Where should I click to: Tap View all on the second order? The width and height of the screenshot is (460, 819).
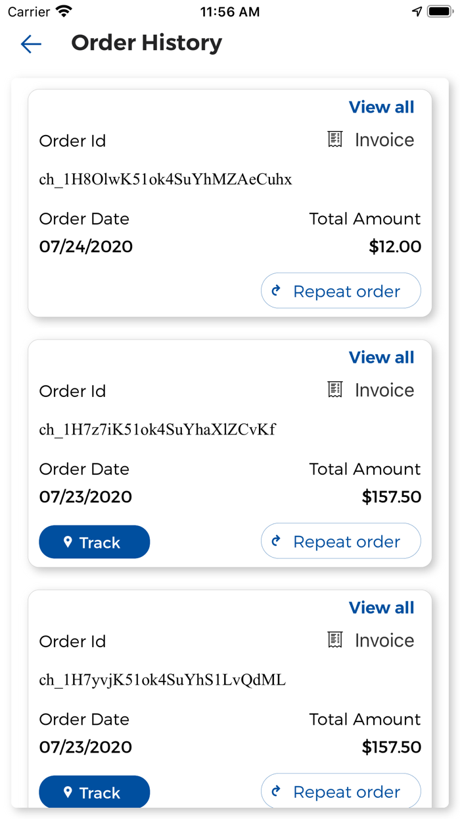382,357
